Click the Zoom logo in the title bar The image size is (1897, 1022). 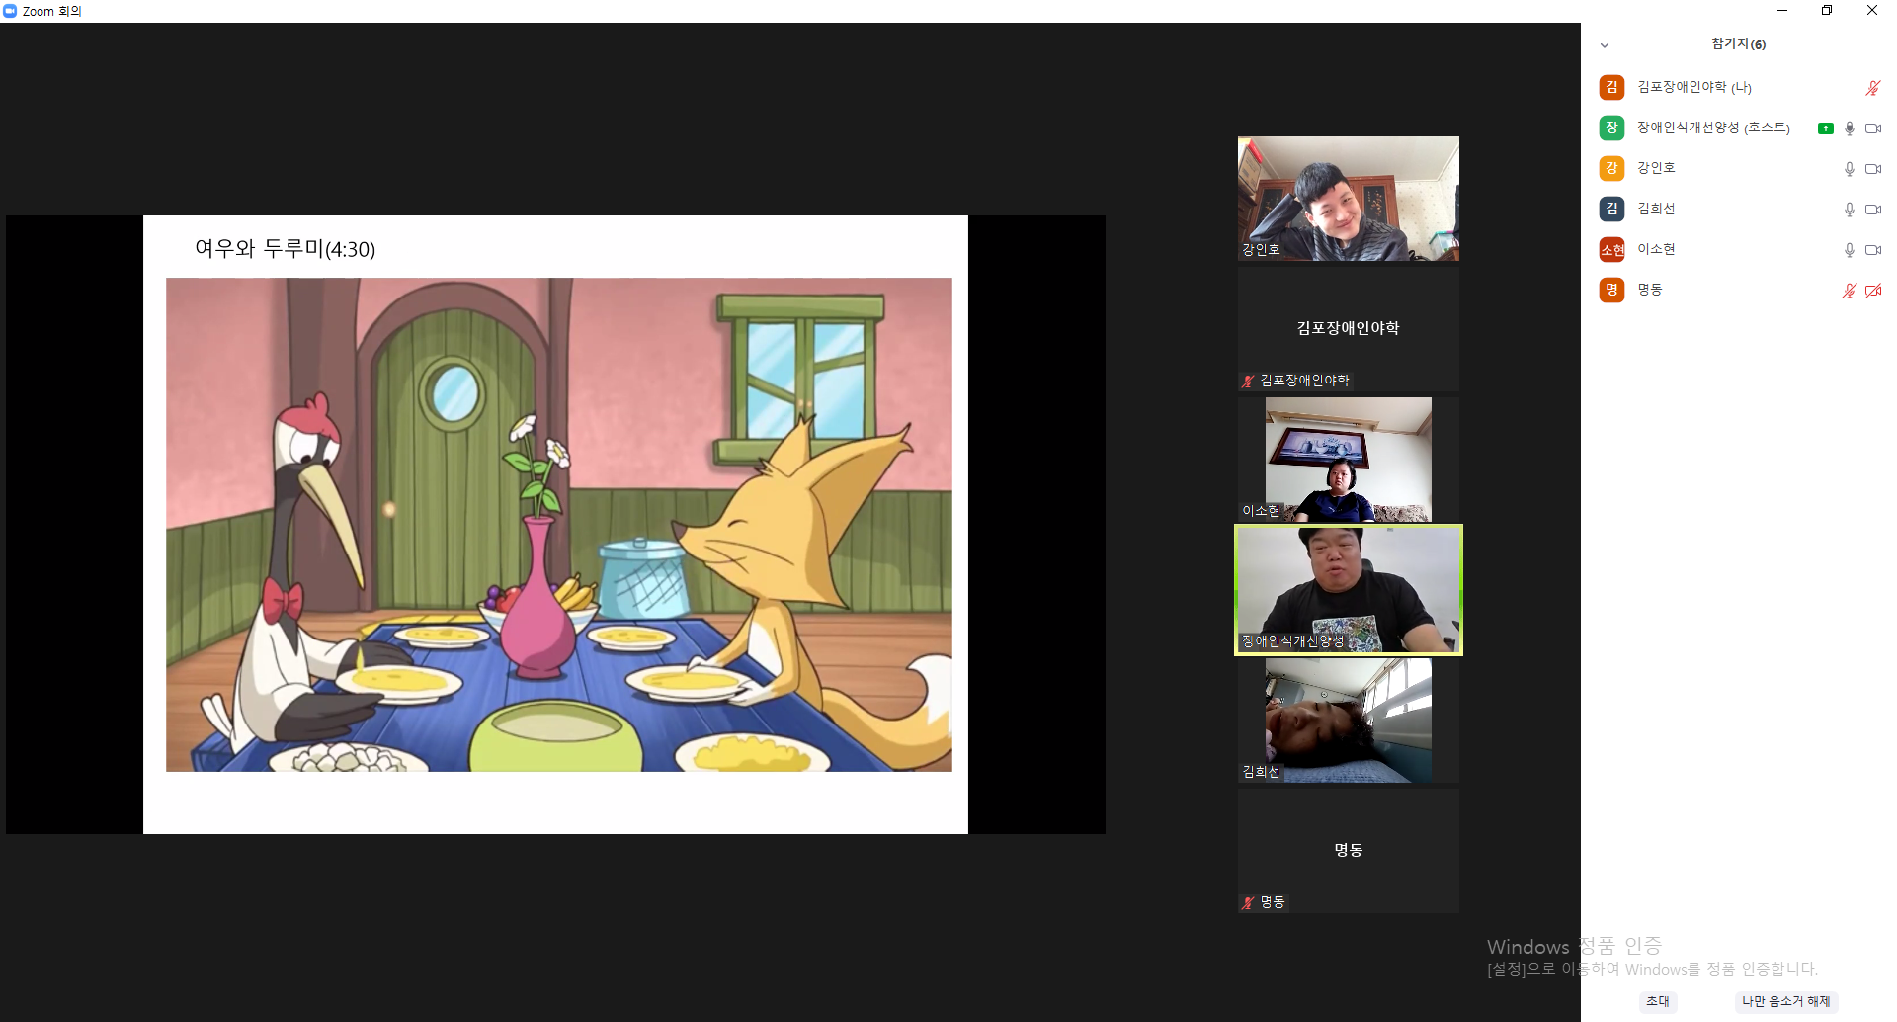10,11
